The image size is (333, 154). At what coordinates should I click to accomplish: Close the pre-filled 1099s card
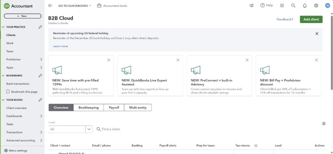[x=109, y=60]
